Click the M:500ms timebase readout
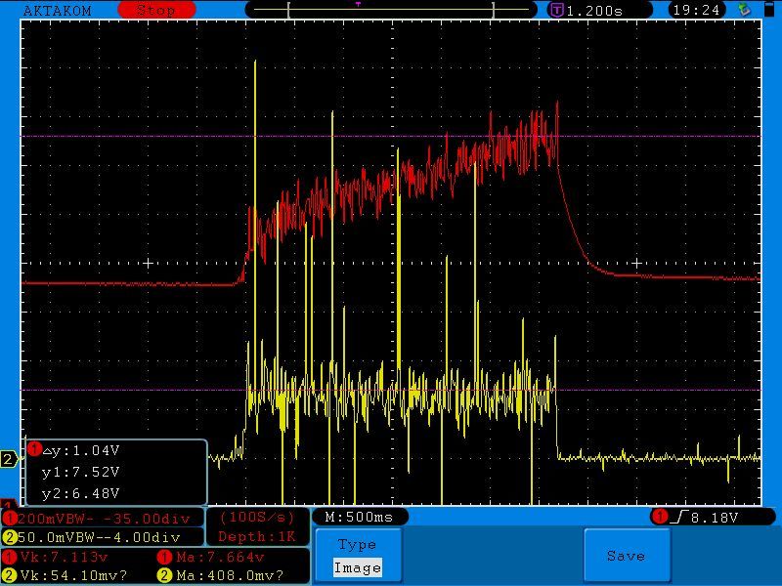 [359, 518]
